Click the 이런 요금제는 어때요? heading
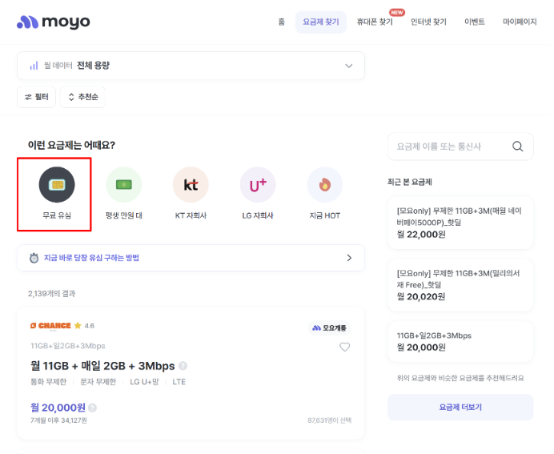This screenshot has width=554, height=454. [x=71, y=145]
